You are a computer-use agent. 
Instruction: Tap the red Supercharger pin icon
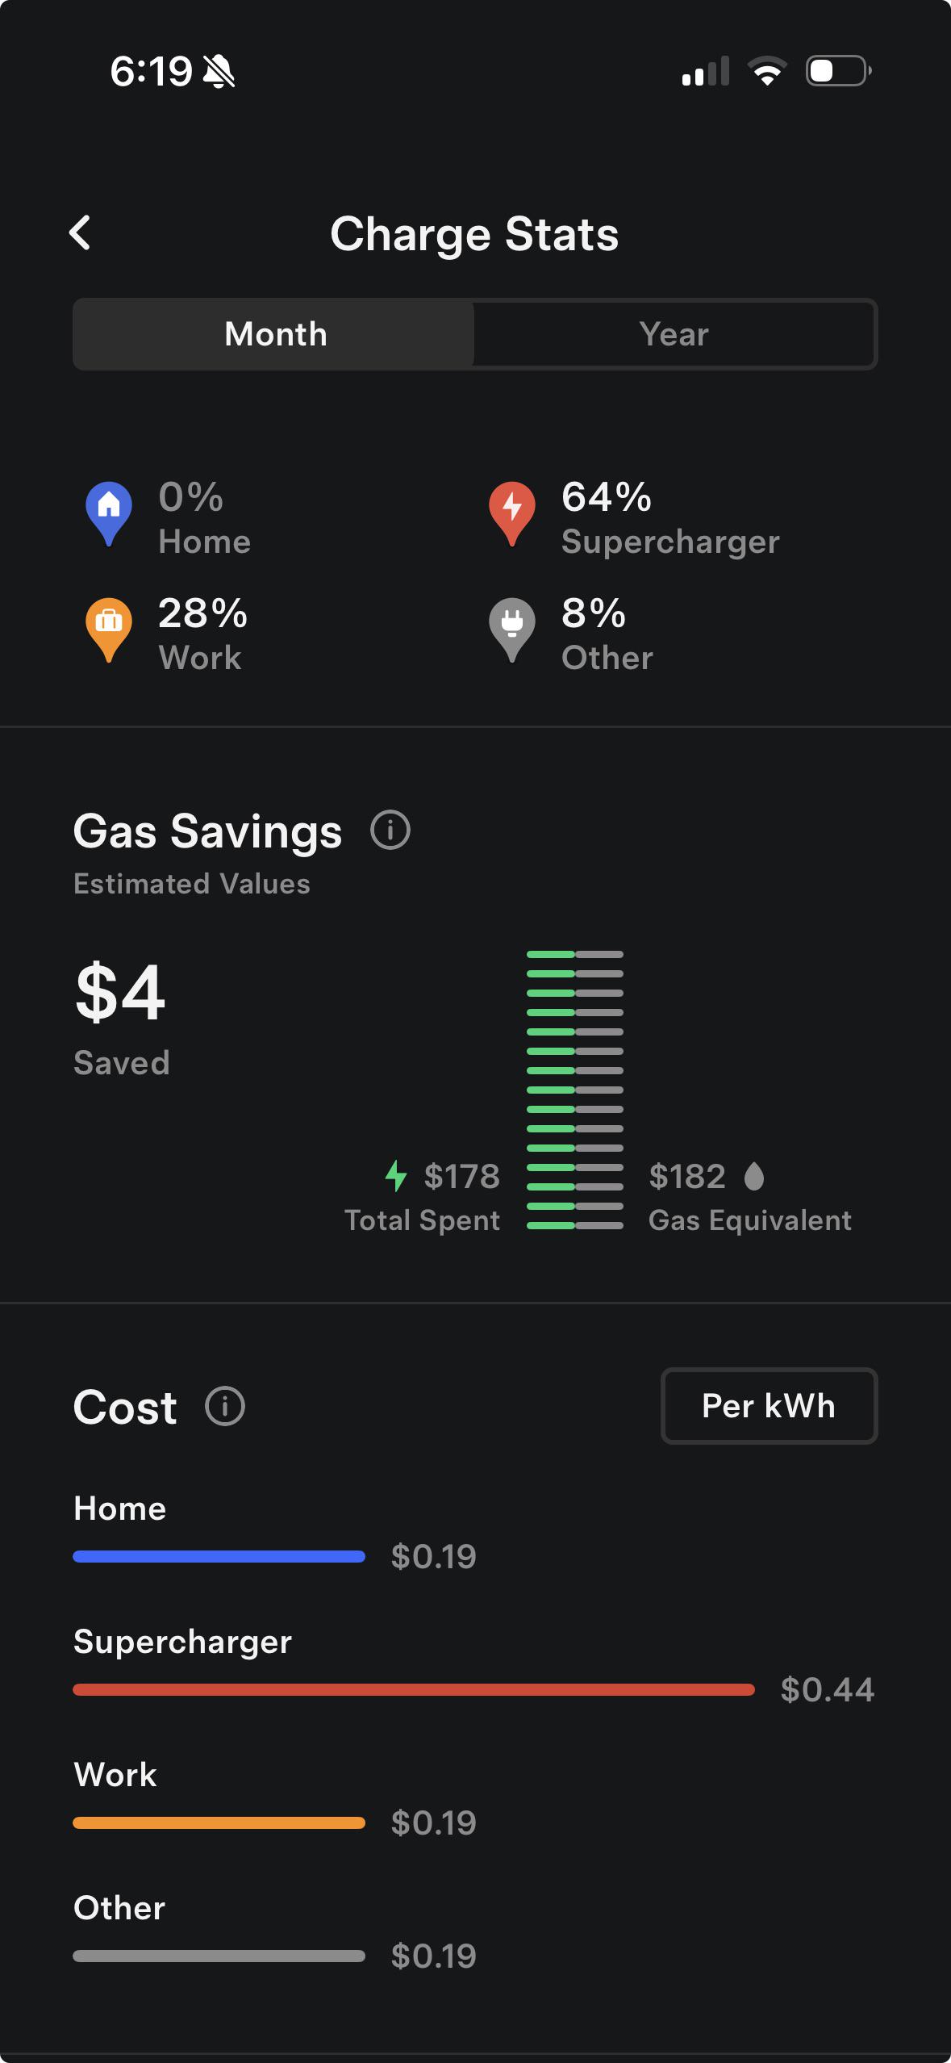point(511,512)
